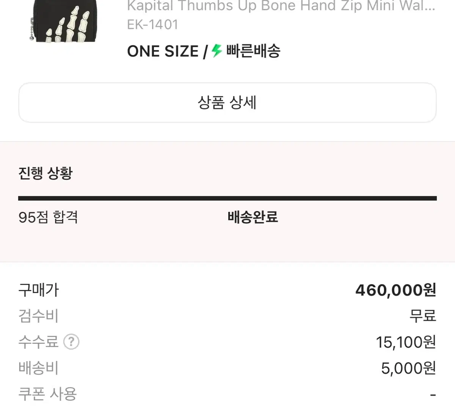Screen dimensions: 455x417
Task: Tap the 쿠폰 사용 row
Action: [x=227, y=394]
